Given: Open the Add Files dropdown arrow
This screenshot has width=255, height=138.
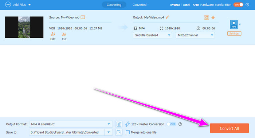Looking at the screenshot, I should (x=30, y=5).
